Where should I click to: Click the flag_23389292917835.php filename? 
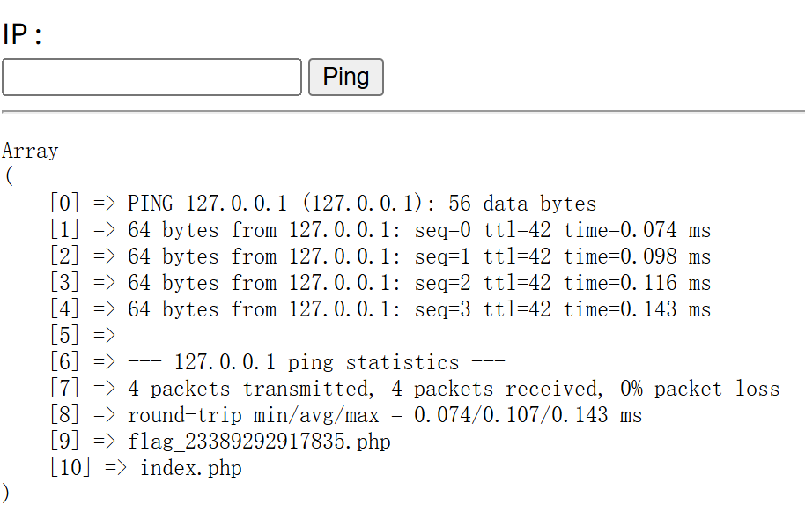259,442
